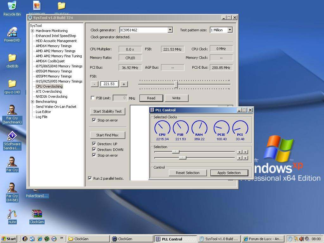
Task: Click the SysTool title bar icon
Action: pyautogui.click(x=30, y=18)
